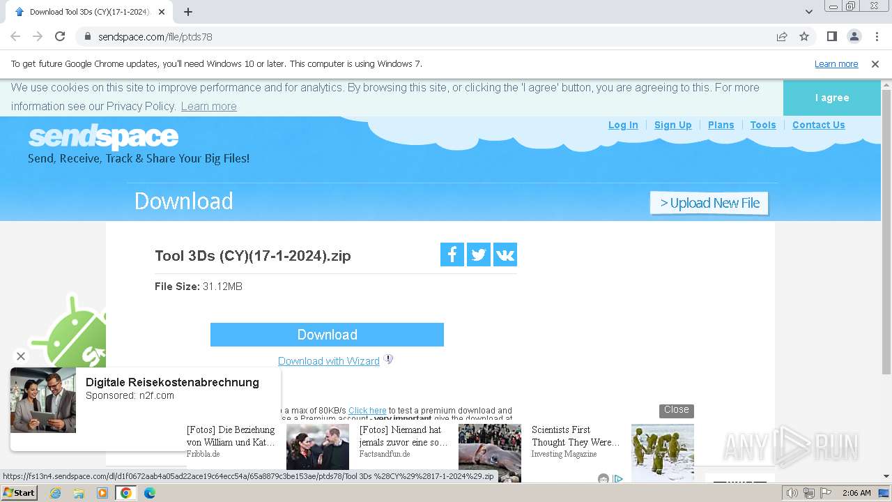Open media player on taskbar

(x=102, y=493)
